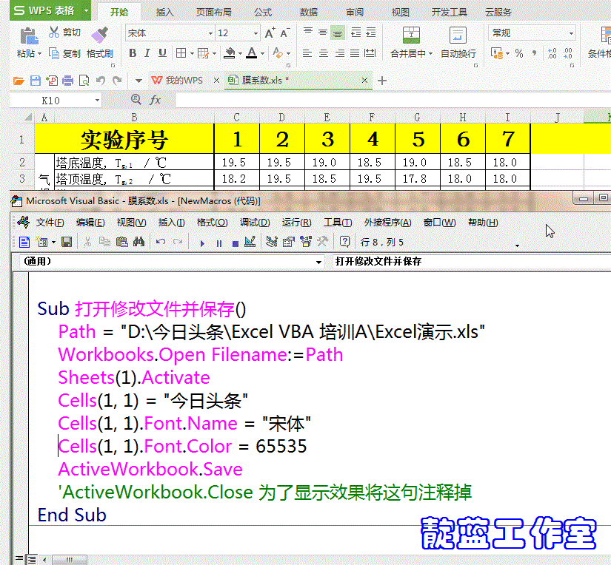611x565 pixels.
Task: Pause the macro with the Break icon
Action: (x=218, y=242)
